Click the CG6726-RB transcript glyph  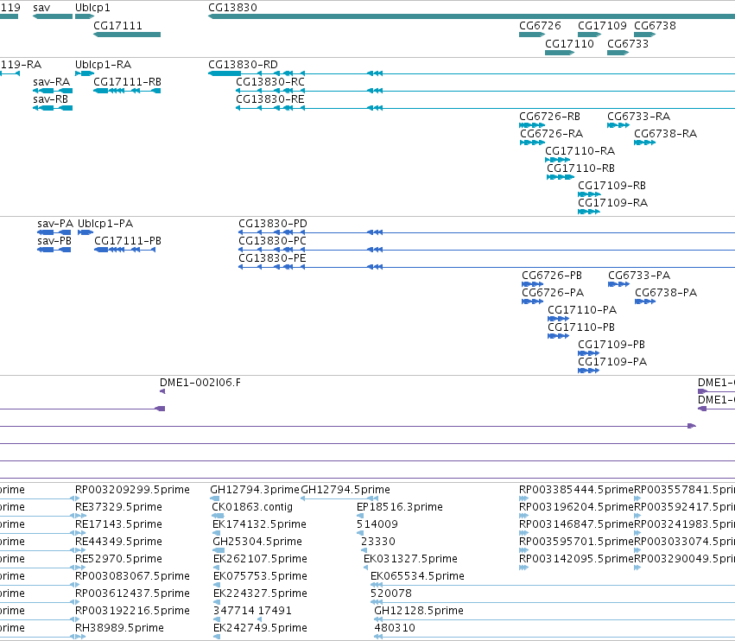click(532, 125)
